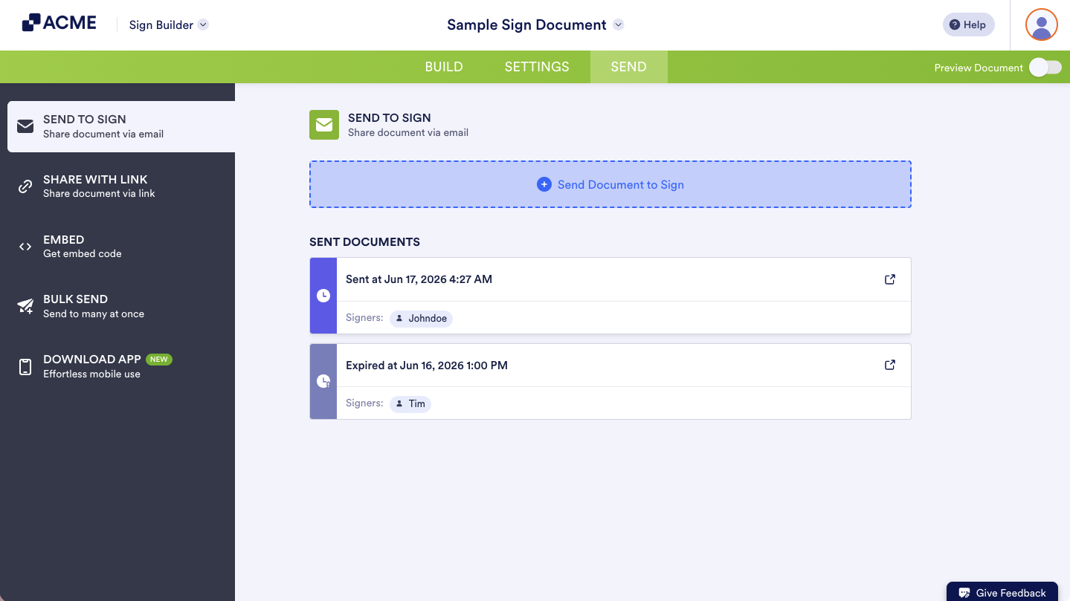Click the person icon in the Tim chip
Viewport: 1070px width, 601px height.
(399, 403)
